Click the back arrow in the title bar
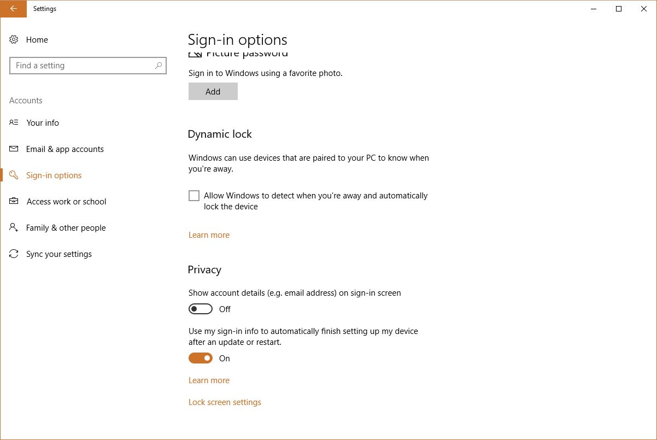 pos(13,9)
